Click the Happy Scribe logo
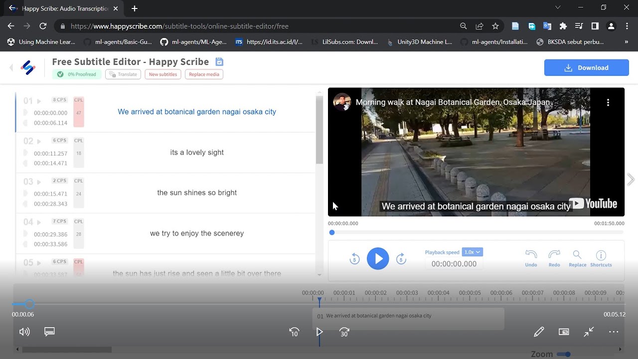638x359 pixels. (28, 68)
